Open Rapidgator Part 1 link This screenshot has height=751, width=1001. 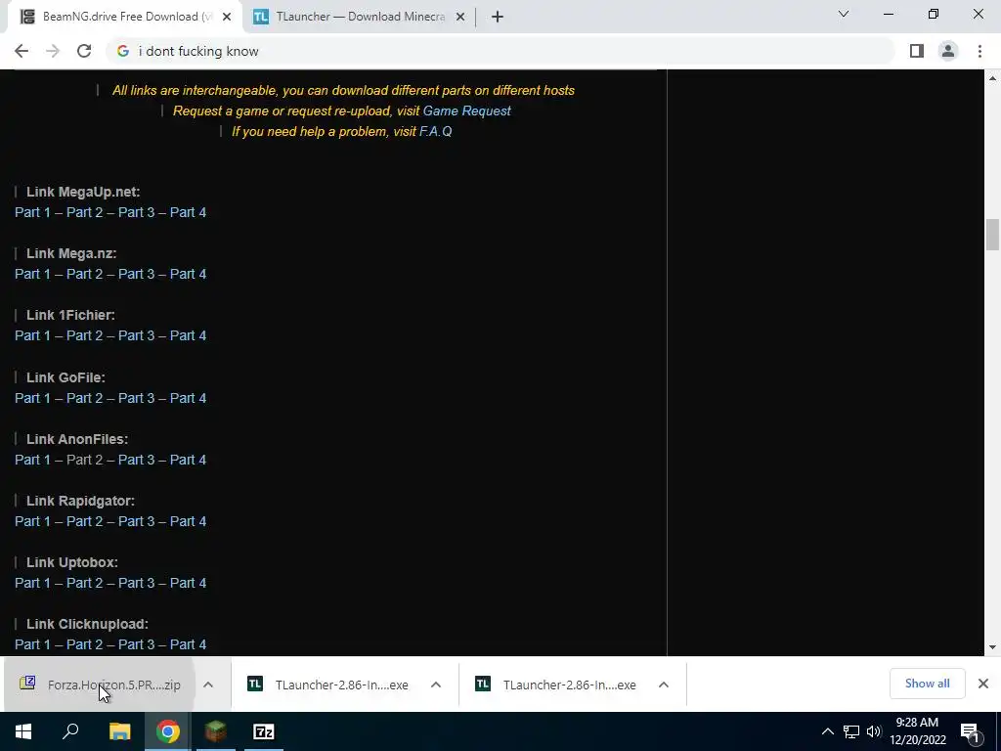click(32, 521)
